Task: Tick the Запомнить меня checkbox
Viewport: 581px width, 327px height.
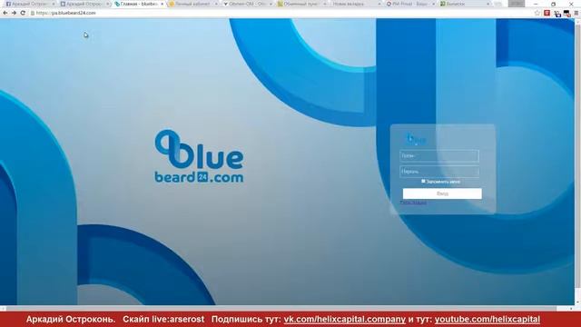Action: (x=423, y=182)
